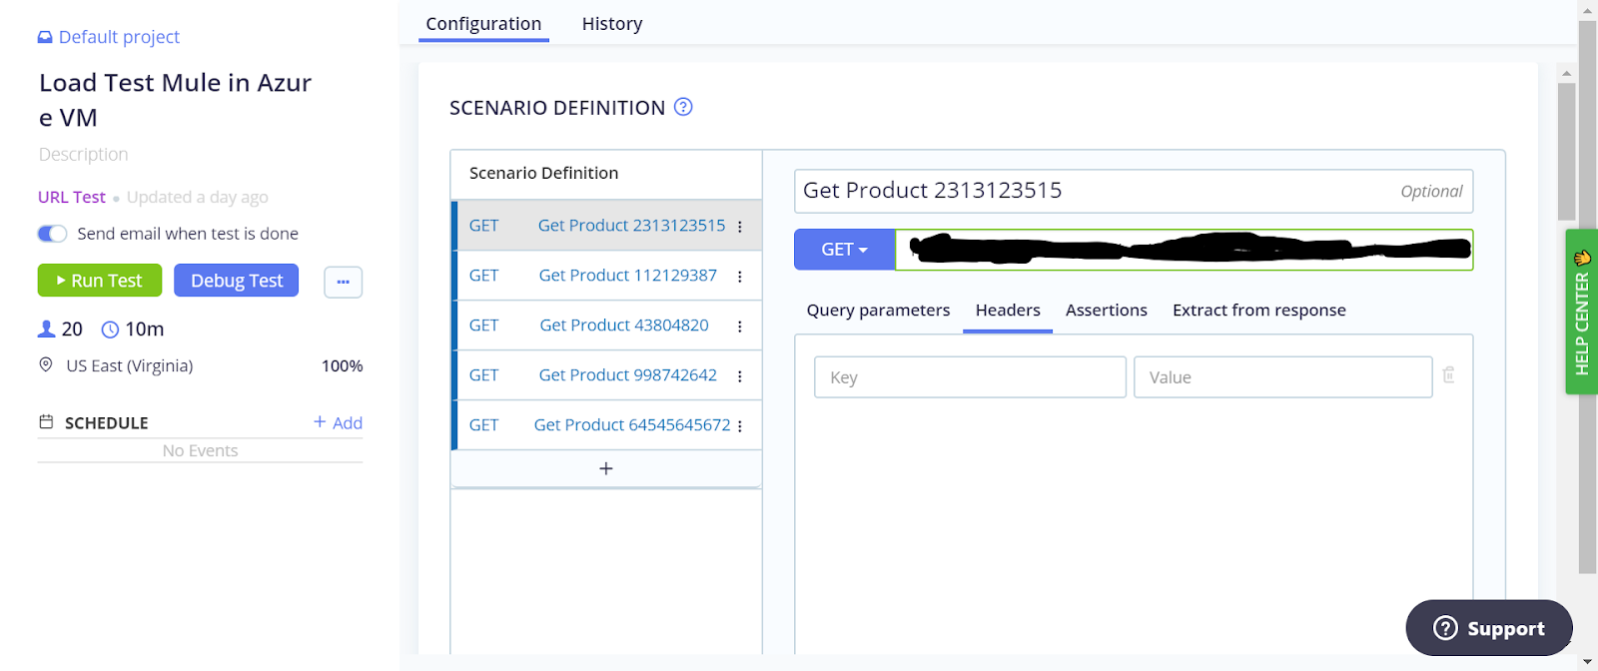Viewport: 1598px width, 671px height.
Task: Click the 10m duration value
Action: pyautogui.click(x=144, y=330)
